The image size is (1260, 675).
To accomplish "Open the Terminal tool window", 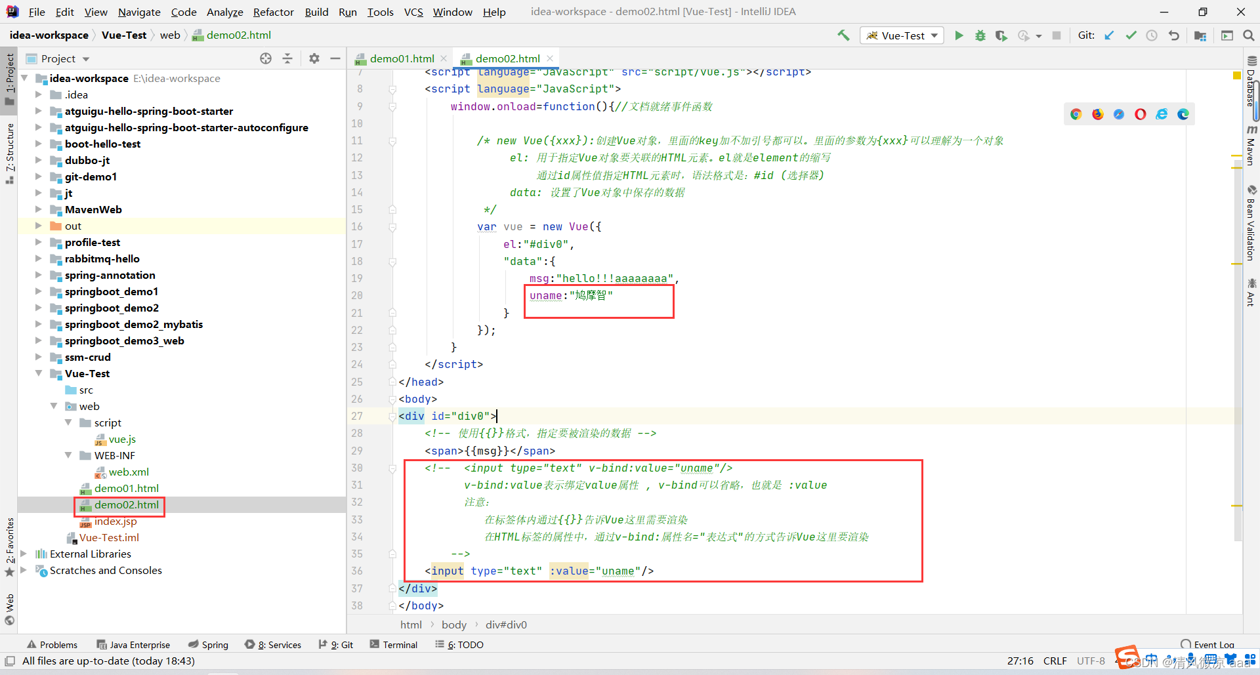I will coord(394,645).
